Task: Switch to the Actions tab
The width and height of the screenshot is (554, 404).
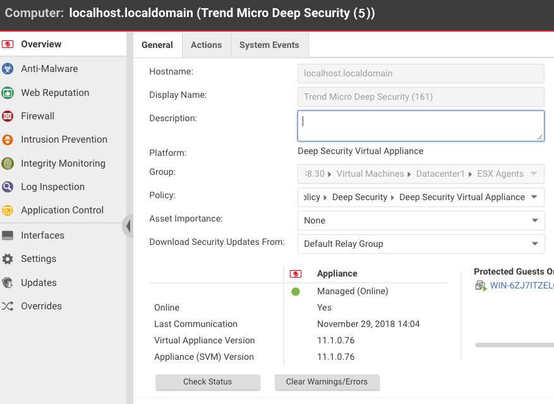Action: [206, 45]
